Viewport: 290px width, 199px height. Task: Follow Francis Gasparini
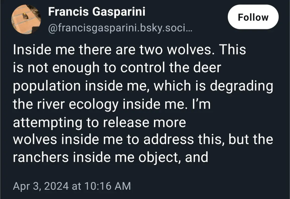coord(253,17)
